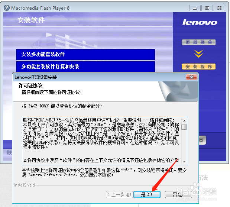The height and width of the screenshot is (207, 230).
Task: Click the 安装程序 yellow button
Action: click(x=199, y=67)
